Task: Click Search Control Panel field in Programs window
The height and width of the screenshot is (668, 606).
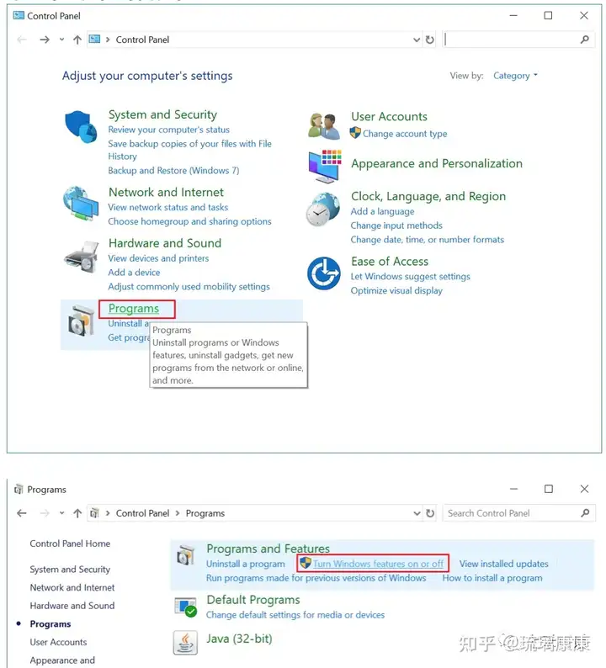Action: (518, 513)
